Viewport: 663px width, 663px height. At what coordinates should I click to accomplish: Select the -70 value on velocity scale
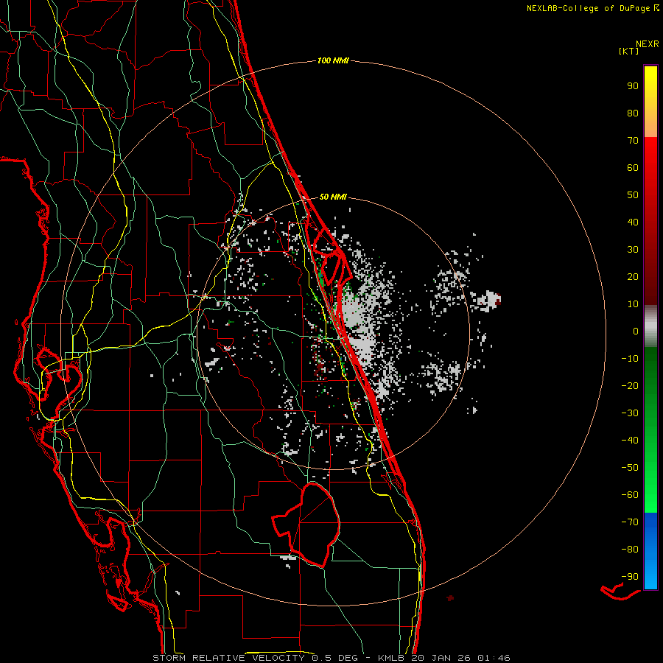(x=630, y=522)
